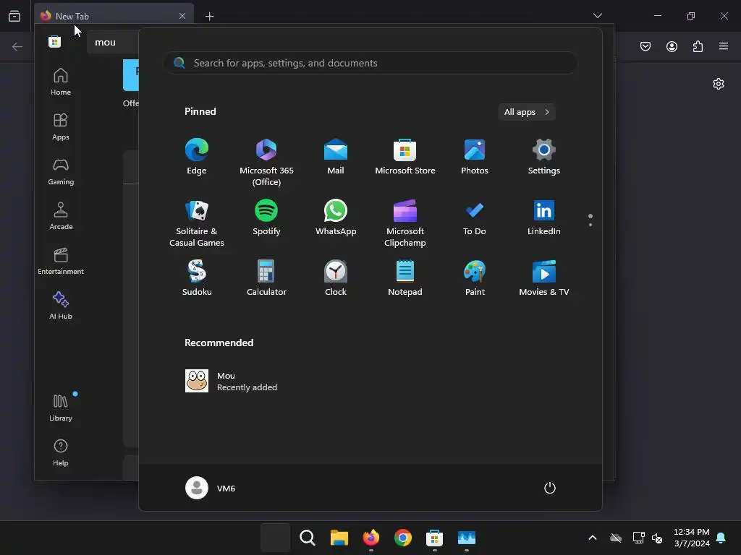This screenshot has height=555, width=741.
Task: Click Firefox back arrow
Action: point(17,46)
